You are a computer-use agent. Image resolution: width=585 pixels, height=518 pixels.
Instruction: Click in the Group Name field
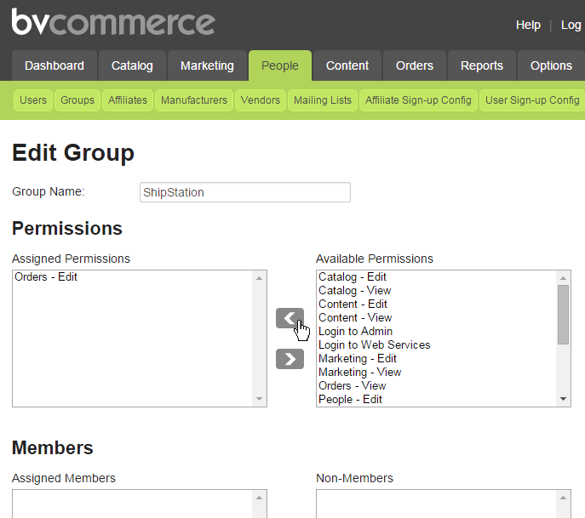(x=245, y=192)
